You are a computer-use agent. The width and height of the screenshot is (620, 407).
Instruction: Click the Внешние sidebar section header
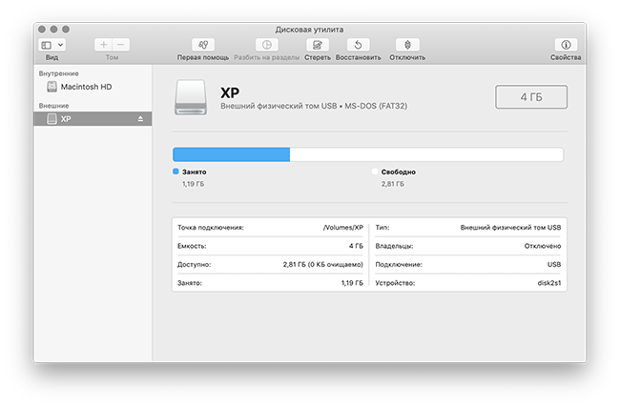53,106
